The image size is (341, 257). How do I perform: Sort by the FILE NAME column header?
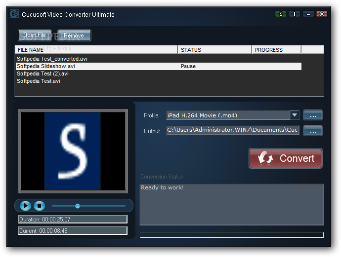click(x=96, y=50)
